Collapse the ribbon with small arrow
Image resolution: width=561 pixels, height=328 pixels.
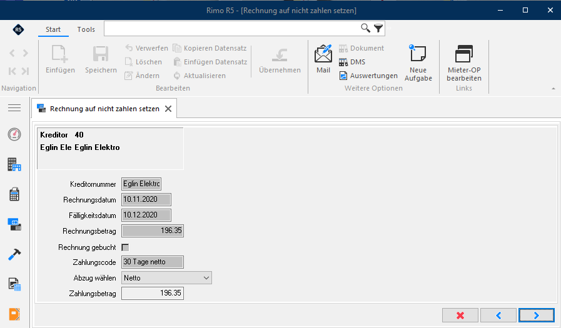coord(553,88)
